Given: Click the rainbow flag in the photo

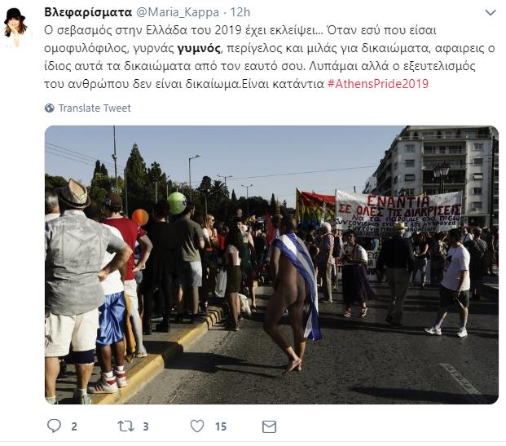Looking at the screenshot, I should pos(315,208).
